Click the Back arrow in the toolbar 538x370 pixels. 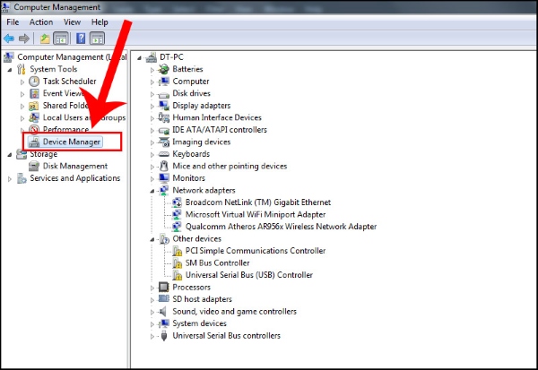[x=9, y=39]
